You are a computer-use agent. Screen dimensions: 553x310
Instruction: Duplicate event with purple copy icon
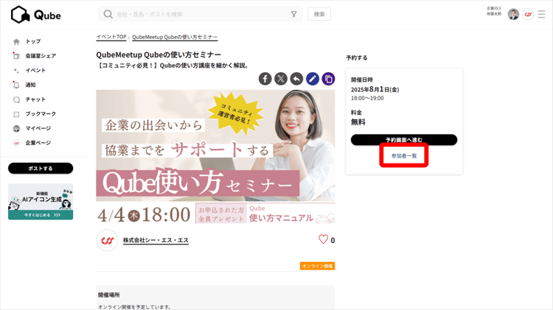click(328, 79)
